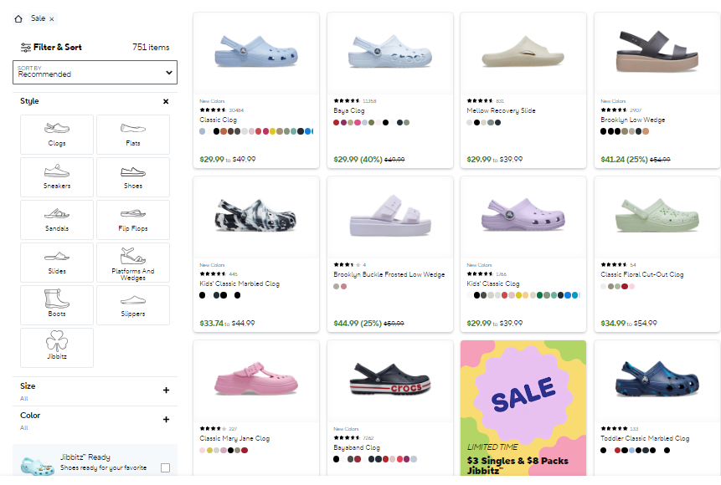Click the Classic Mary Jane Clog title
The width and height of the screenshot is (721, 485).
234,439
